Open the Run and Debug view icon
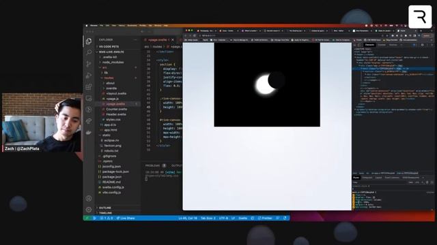 [89, 76]
